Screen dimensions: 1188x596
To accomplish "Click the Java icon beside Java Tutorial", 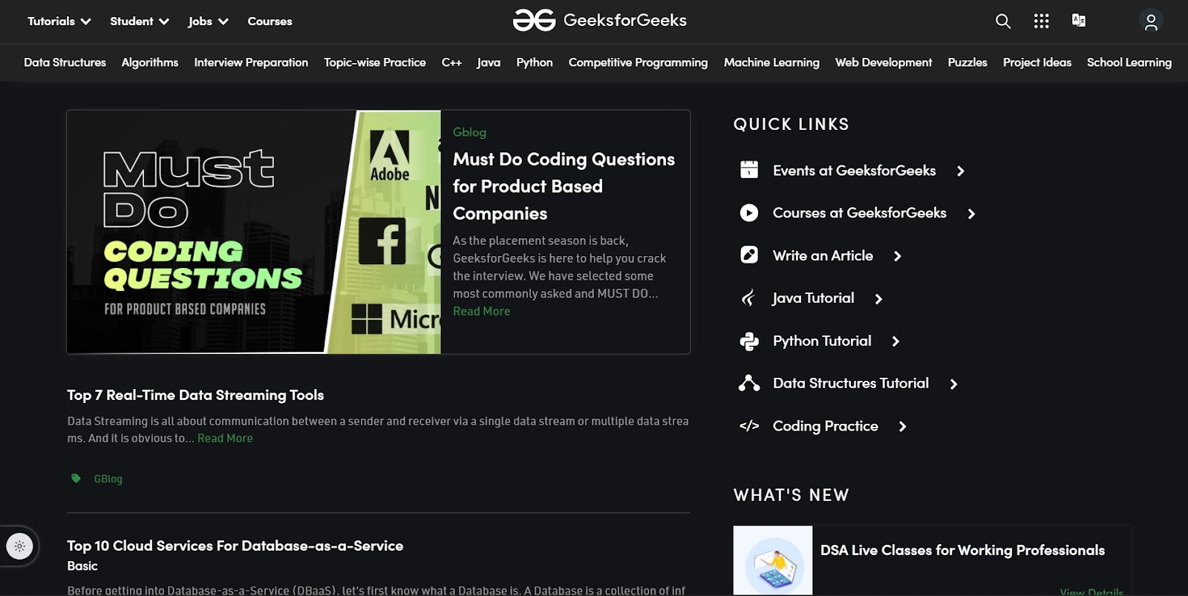I will tap(748, 298).
